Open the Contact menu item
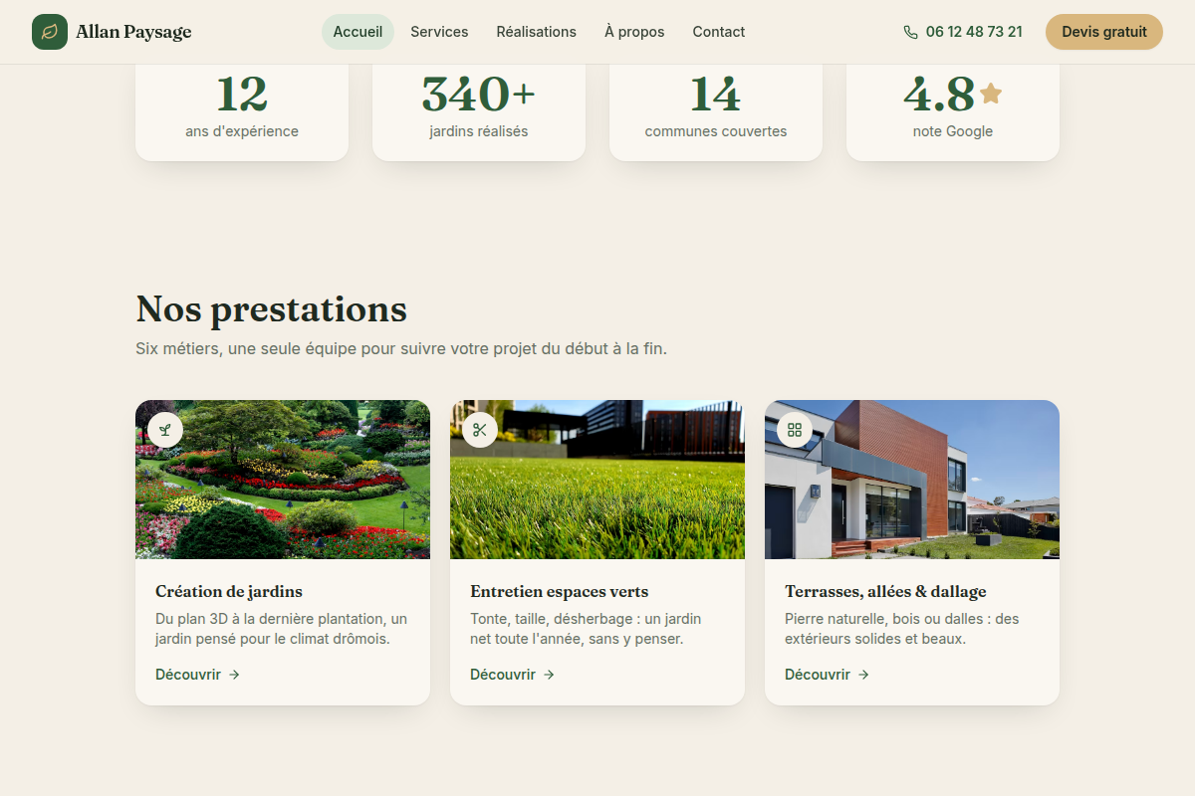The height and width of the screenshot is (796, 1195). [719, 32]
